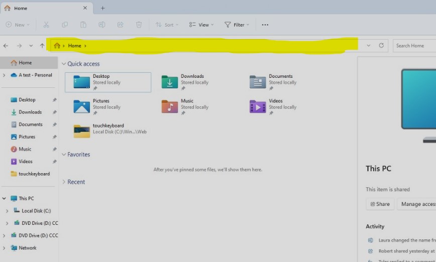
Task: Collapse the Quick access section
Action: pyautogui.click(x=64, y=64)
